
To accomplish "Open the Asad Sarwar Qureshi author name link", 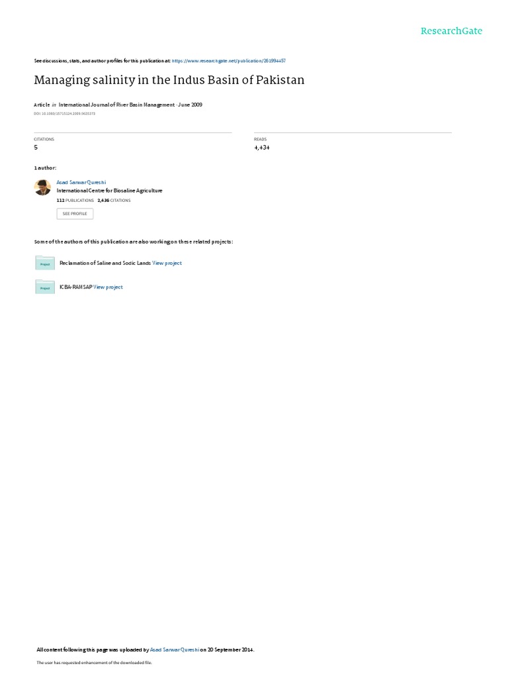I will pyautogui.click(x=81, y=183).
